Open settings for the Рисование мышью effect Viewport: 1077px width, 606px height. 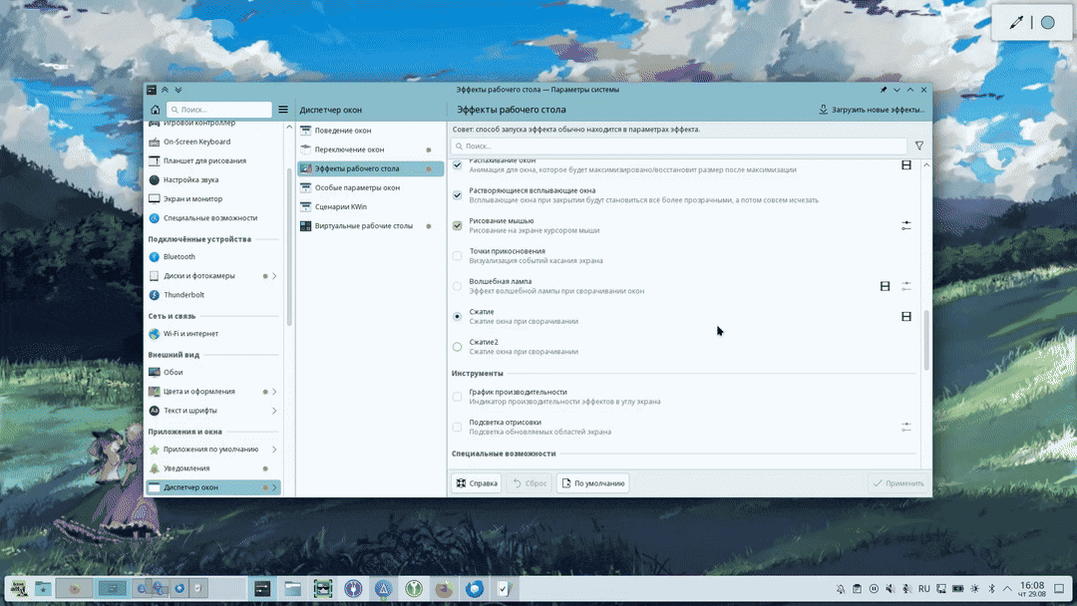click(x=905, y=225)
